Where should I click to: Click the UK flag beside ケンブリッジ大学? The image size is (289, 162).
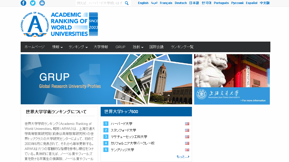[187, 150]
